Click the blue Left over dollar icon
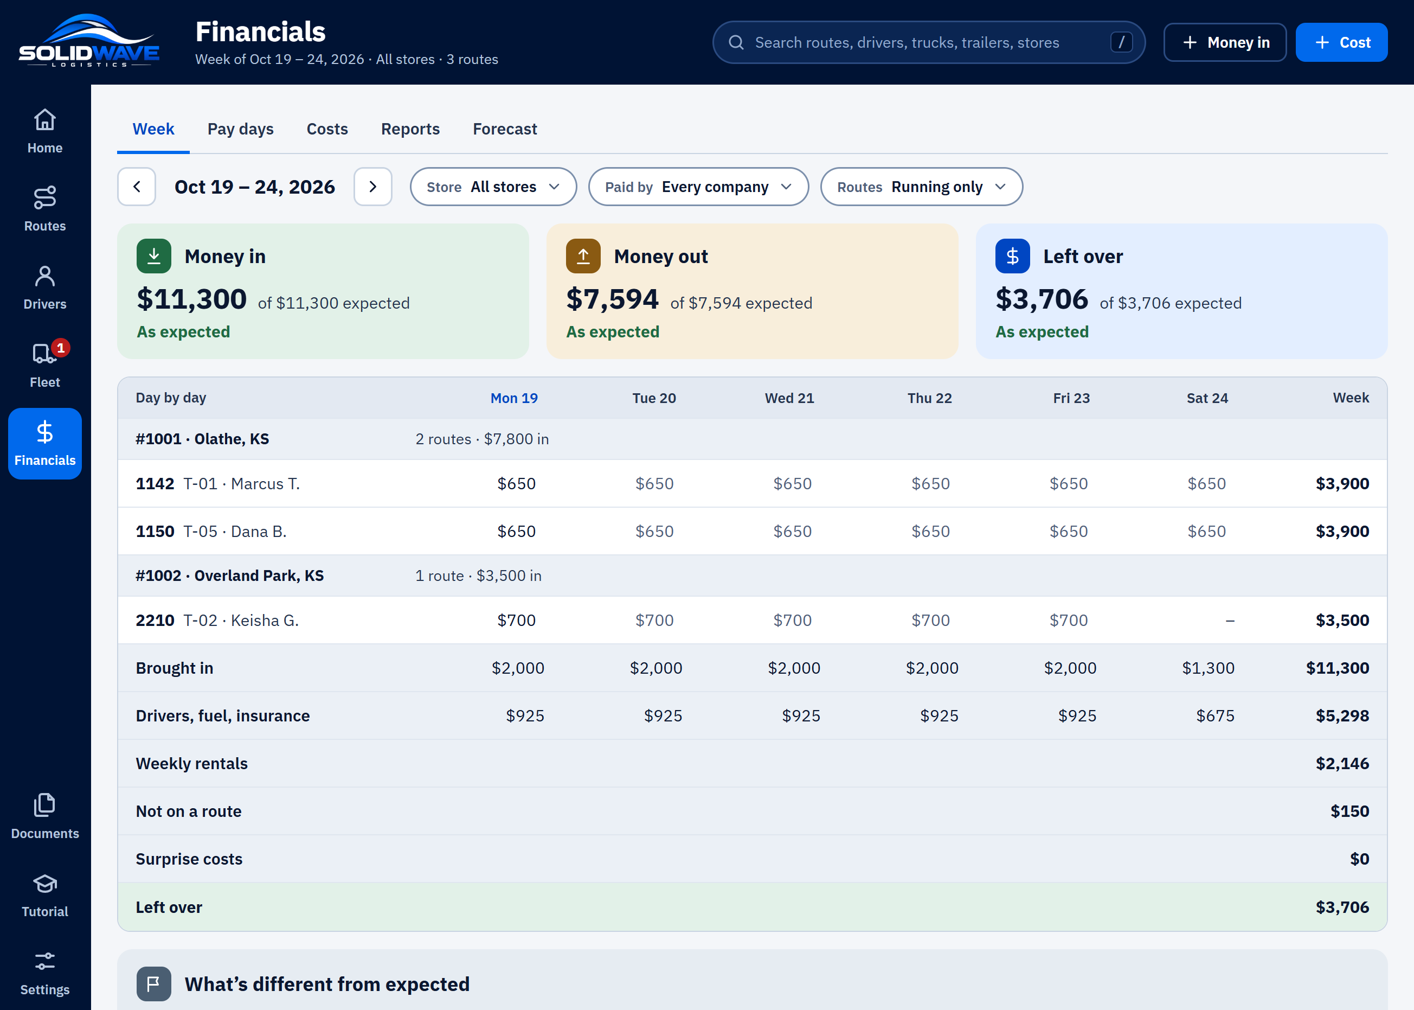 point(1012,256)
